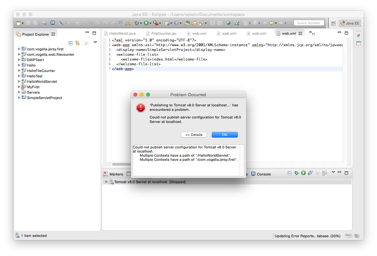Image resolution: width=377 pixels, height=256 pixels.
Task: Open the Servers view menu triangle
Action: 333,172
